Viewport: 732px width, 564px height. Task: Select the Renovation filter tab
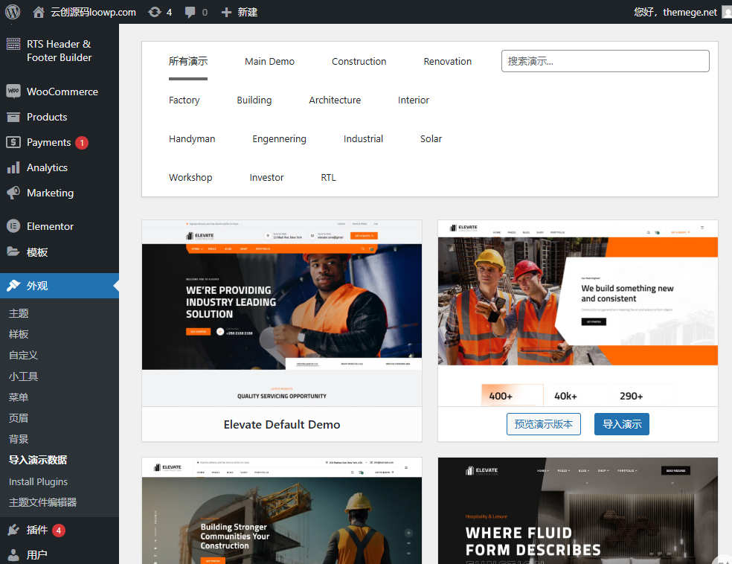448,61
